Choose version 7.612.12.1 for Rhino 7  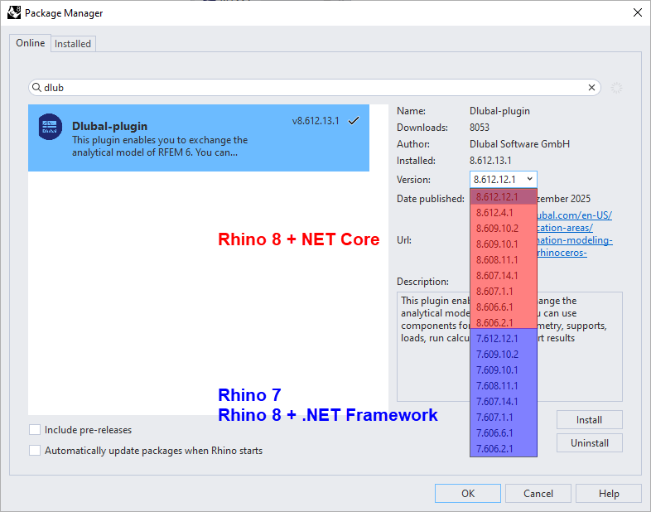(504, 338)
